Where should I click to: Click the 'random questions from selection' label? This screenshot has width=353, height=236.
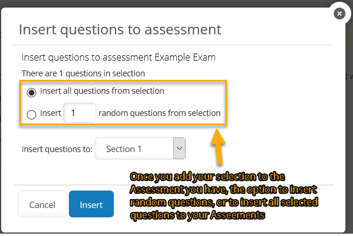pyautogui.click(x=160, y=113)
